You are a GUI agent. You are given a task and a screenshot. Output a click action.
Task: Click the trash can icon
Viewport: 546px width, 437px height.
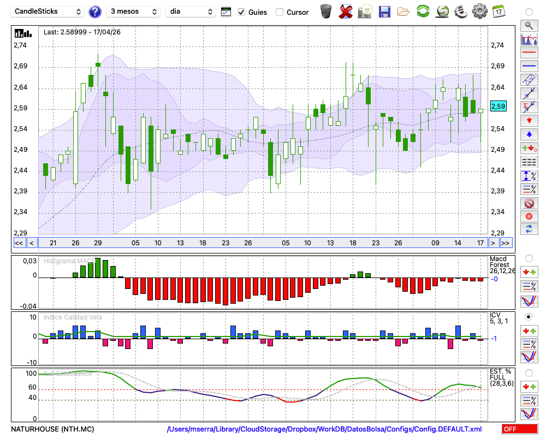coord(326,11)
